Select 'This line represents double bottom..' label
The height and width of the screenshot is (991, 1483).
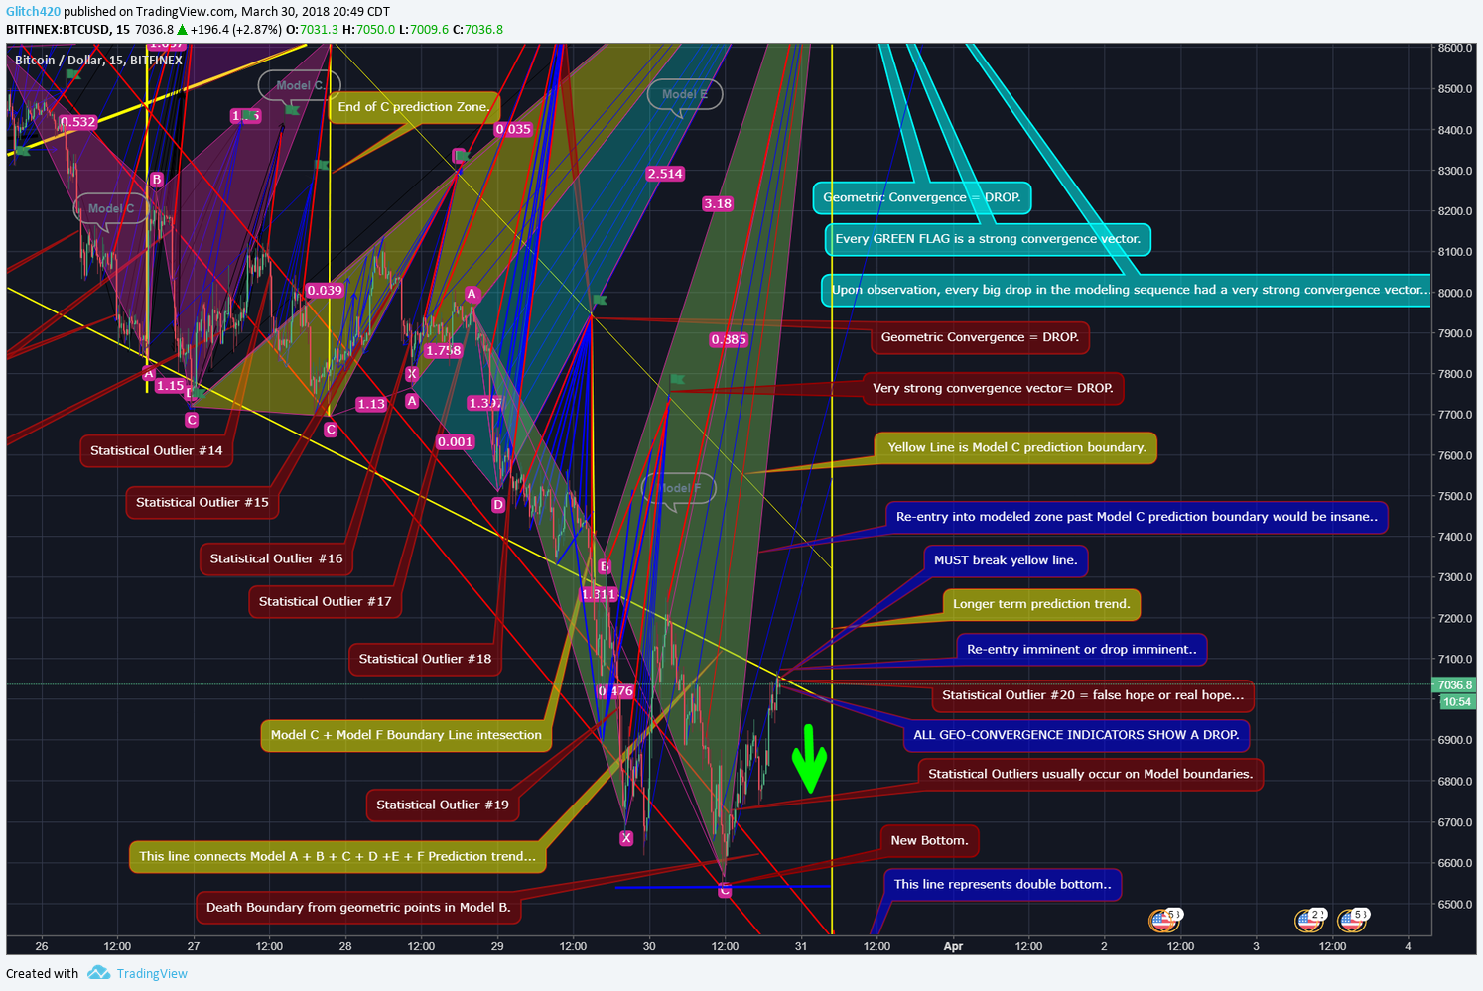(1003, 885)
